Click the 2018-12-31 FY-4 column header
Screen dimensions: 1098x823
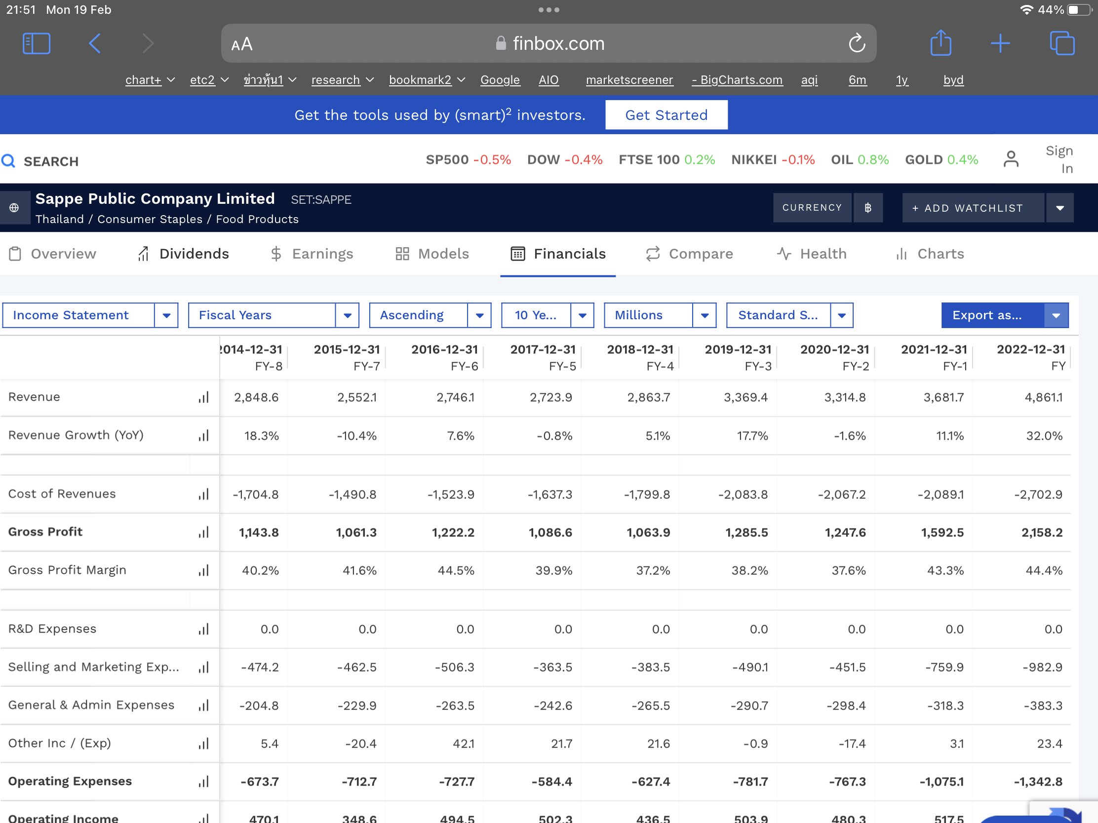(x=640, y=357)
